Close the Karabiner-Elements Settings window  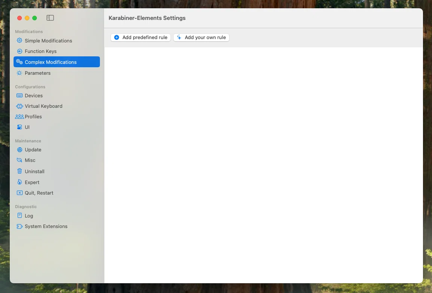[x=20, y=18]
